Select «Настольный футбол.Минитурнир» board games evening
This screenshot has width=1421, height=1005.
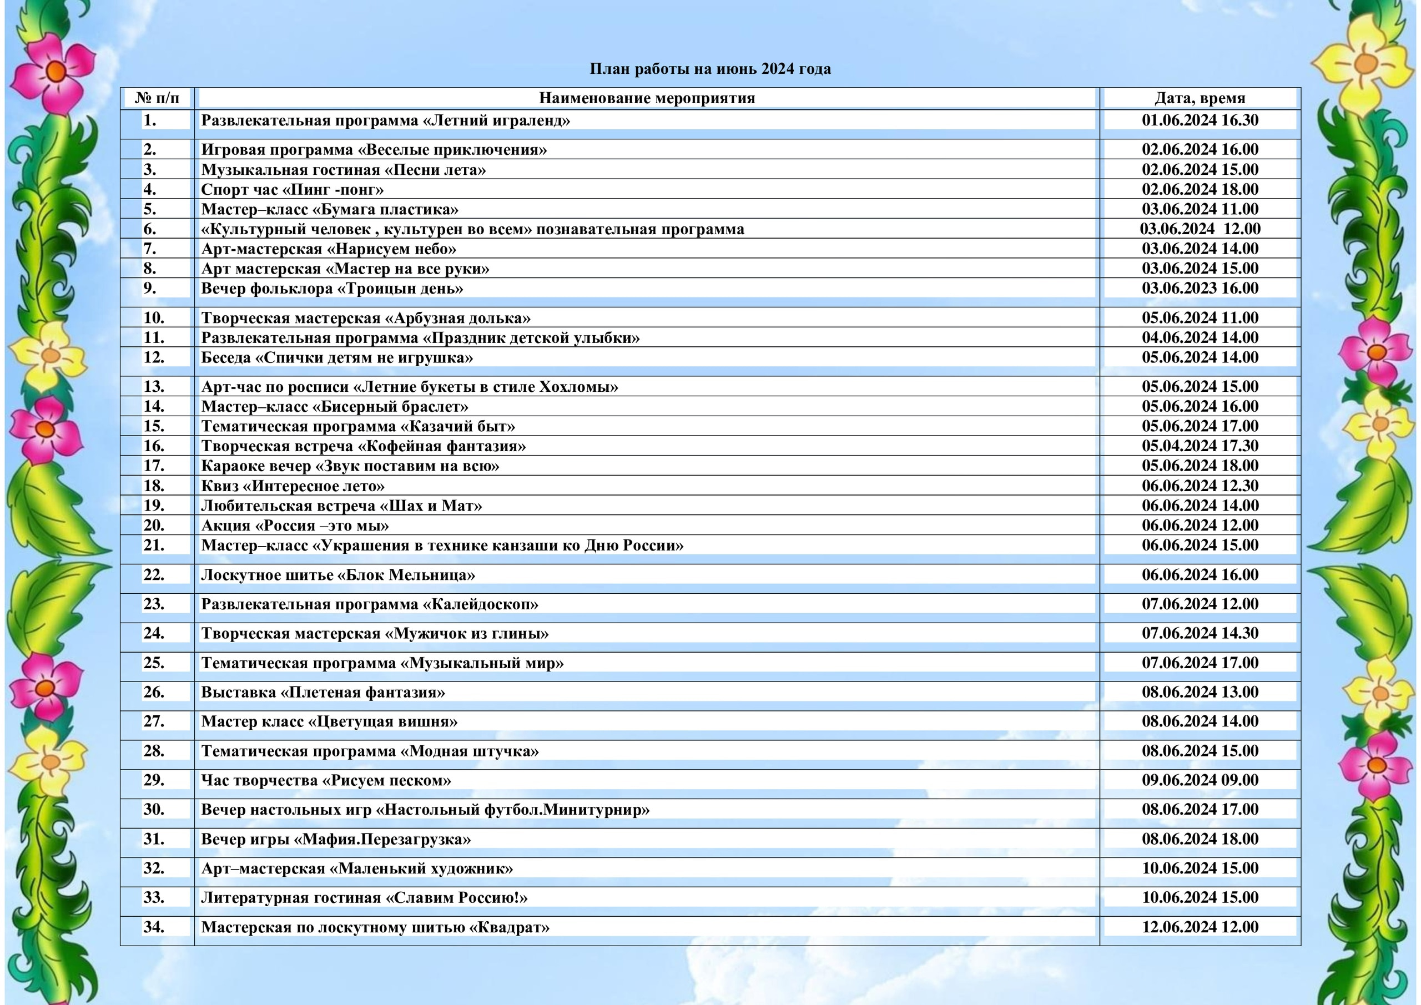click(x=425, y=810)
